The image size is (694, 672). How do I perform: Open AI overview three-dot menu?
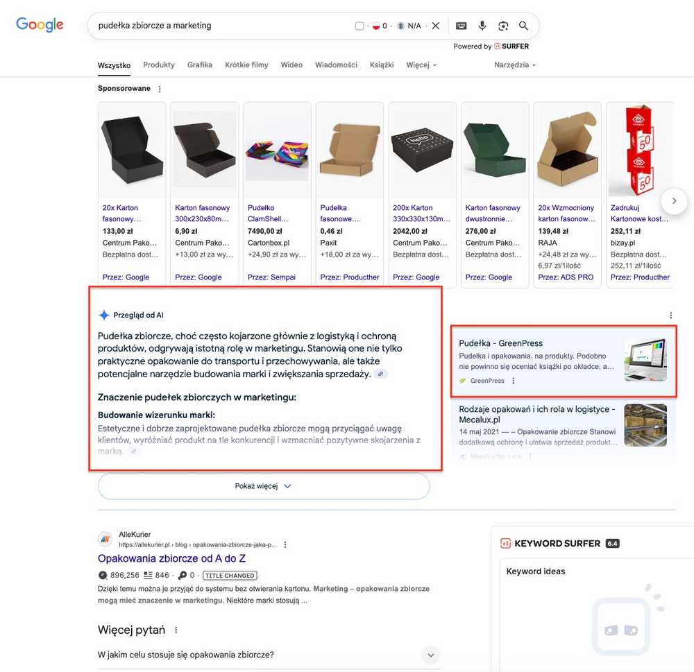coord(670,315)
